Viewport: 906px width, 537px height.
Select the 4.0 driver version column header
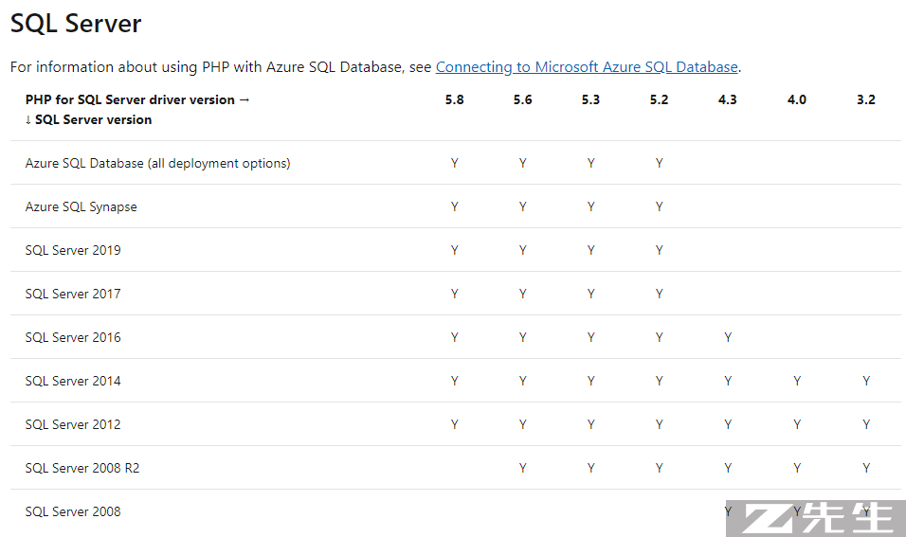(x=797, y=99)
